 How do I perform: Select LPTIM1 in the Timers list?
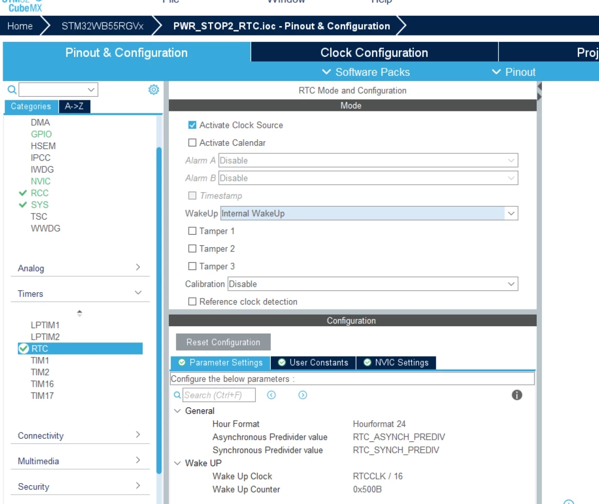[x=45, y=325]
